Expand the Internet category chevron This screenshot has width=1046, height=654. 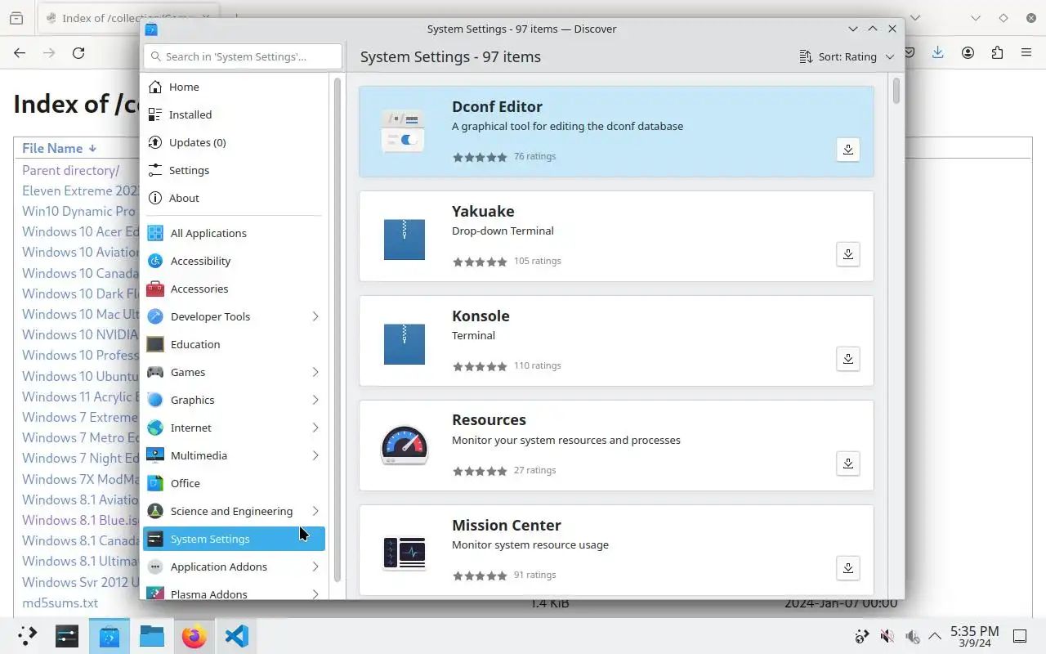315,428
